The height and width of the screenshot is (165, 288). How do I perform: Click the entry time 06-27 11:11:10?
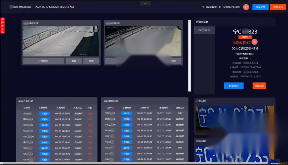click(62, 131)
